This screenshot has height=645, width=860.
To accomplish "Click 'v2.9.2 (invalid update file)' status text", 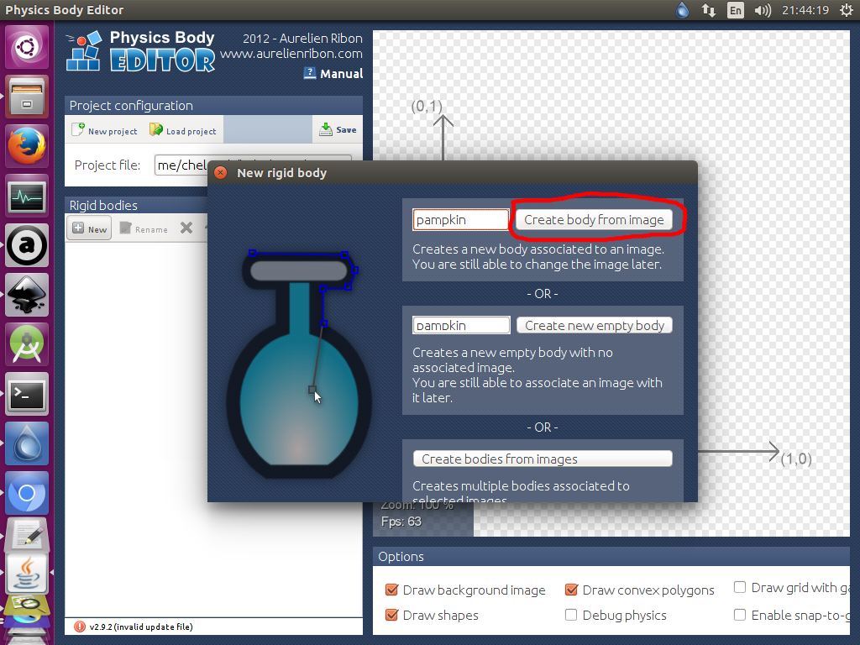I will pos(141,627).
